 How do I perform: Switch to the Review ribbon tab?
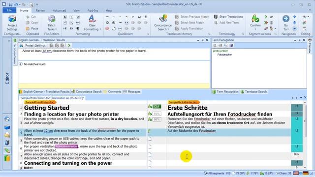40,10
